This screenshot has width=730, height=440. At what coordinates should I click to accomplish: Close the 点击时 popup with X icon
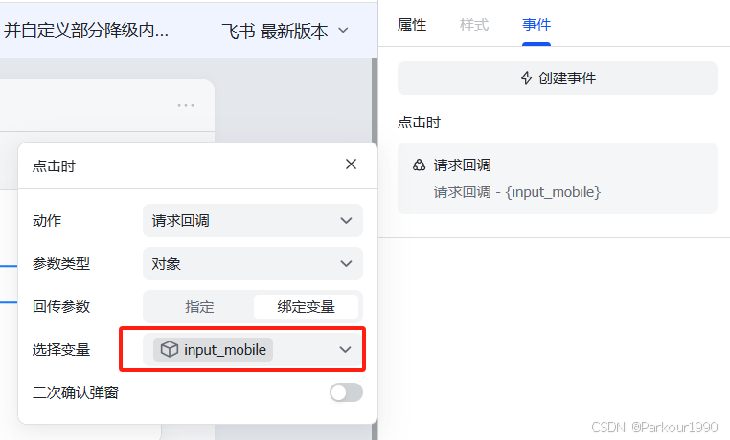(351, 164)
